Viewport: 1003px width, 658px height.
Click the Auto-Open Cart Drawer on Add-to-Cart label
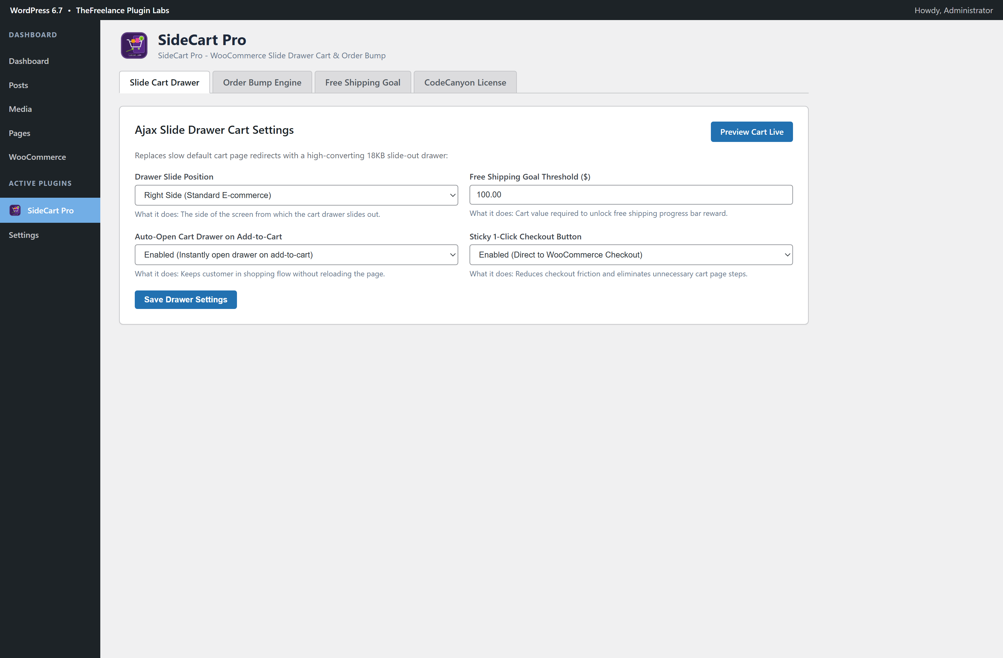tap(208, 237)
